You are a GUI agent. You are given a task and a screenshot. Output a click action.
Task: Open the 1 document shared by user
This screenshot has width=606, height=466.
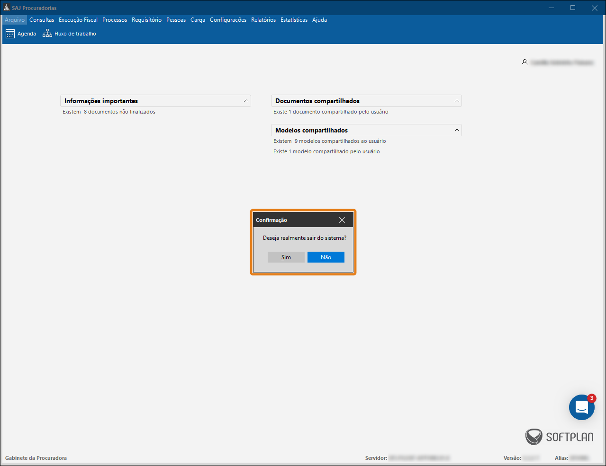point(331,112)
